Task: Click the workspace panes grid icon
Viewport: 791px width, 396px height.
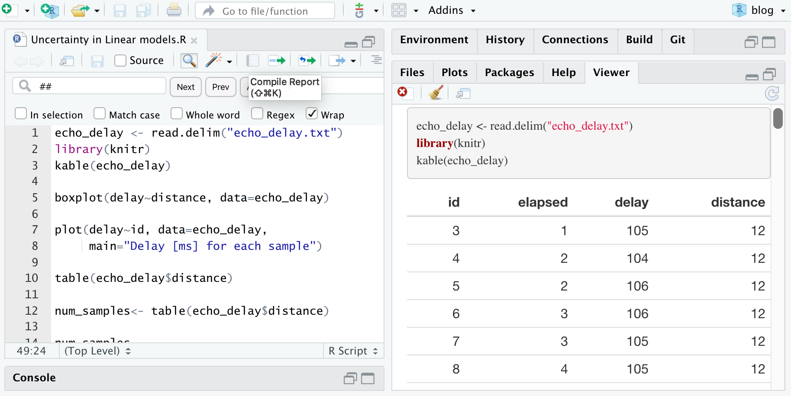Action: [x=399, y=10]
